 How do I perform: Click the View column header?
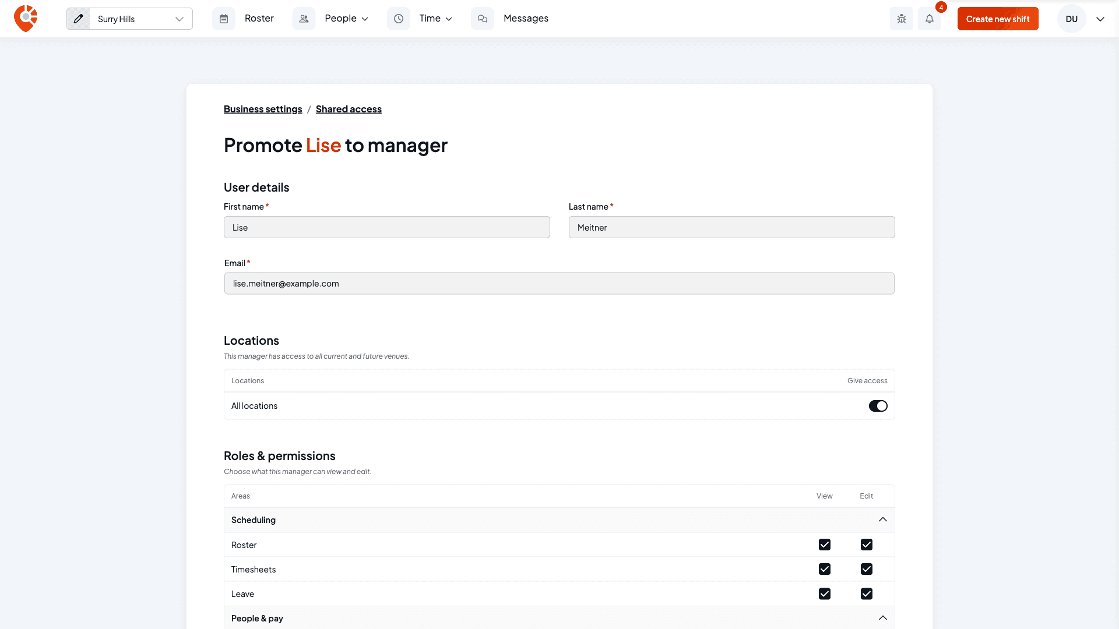point(824,496)
